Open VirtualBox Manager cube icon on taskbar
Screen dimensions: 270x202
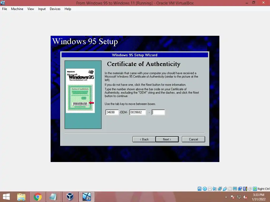pos(70,197)
